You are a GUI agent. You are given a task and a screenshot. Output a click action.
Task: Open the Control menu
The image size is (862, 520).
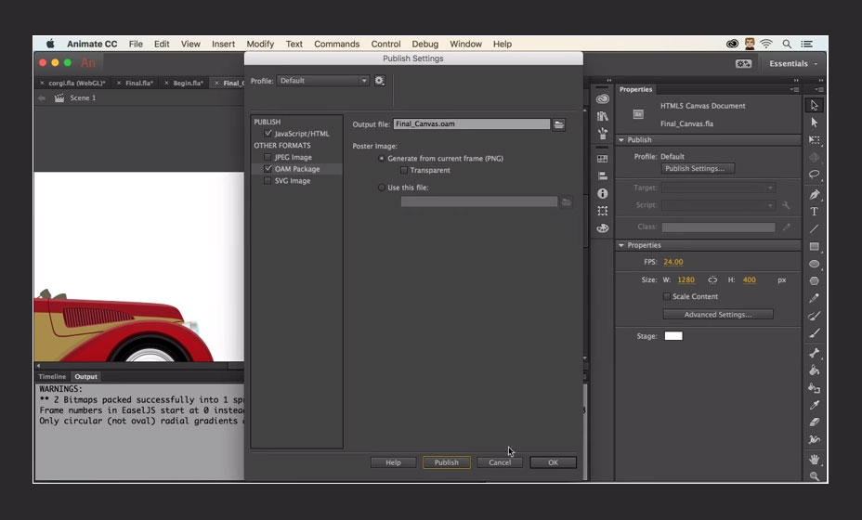(385, 44)
